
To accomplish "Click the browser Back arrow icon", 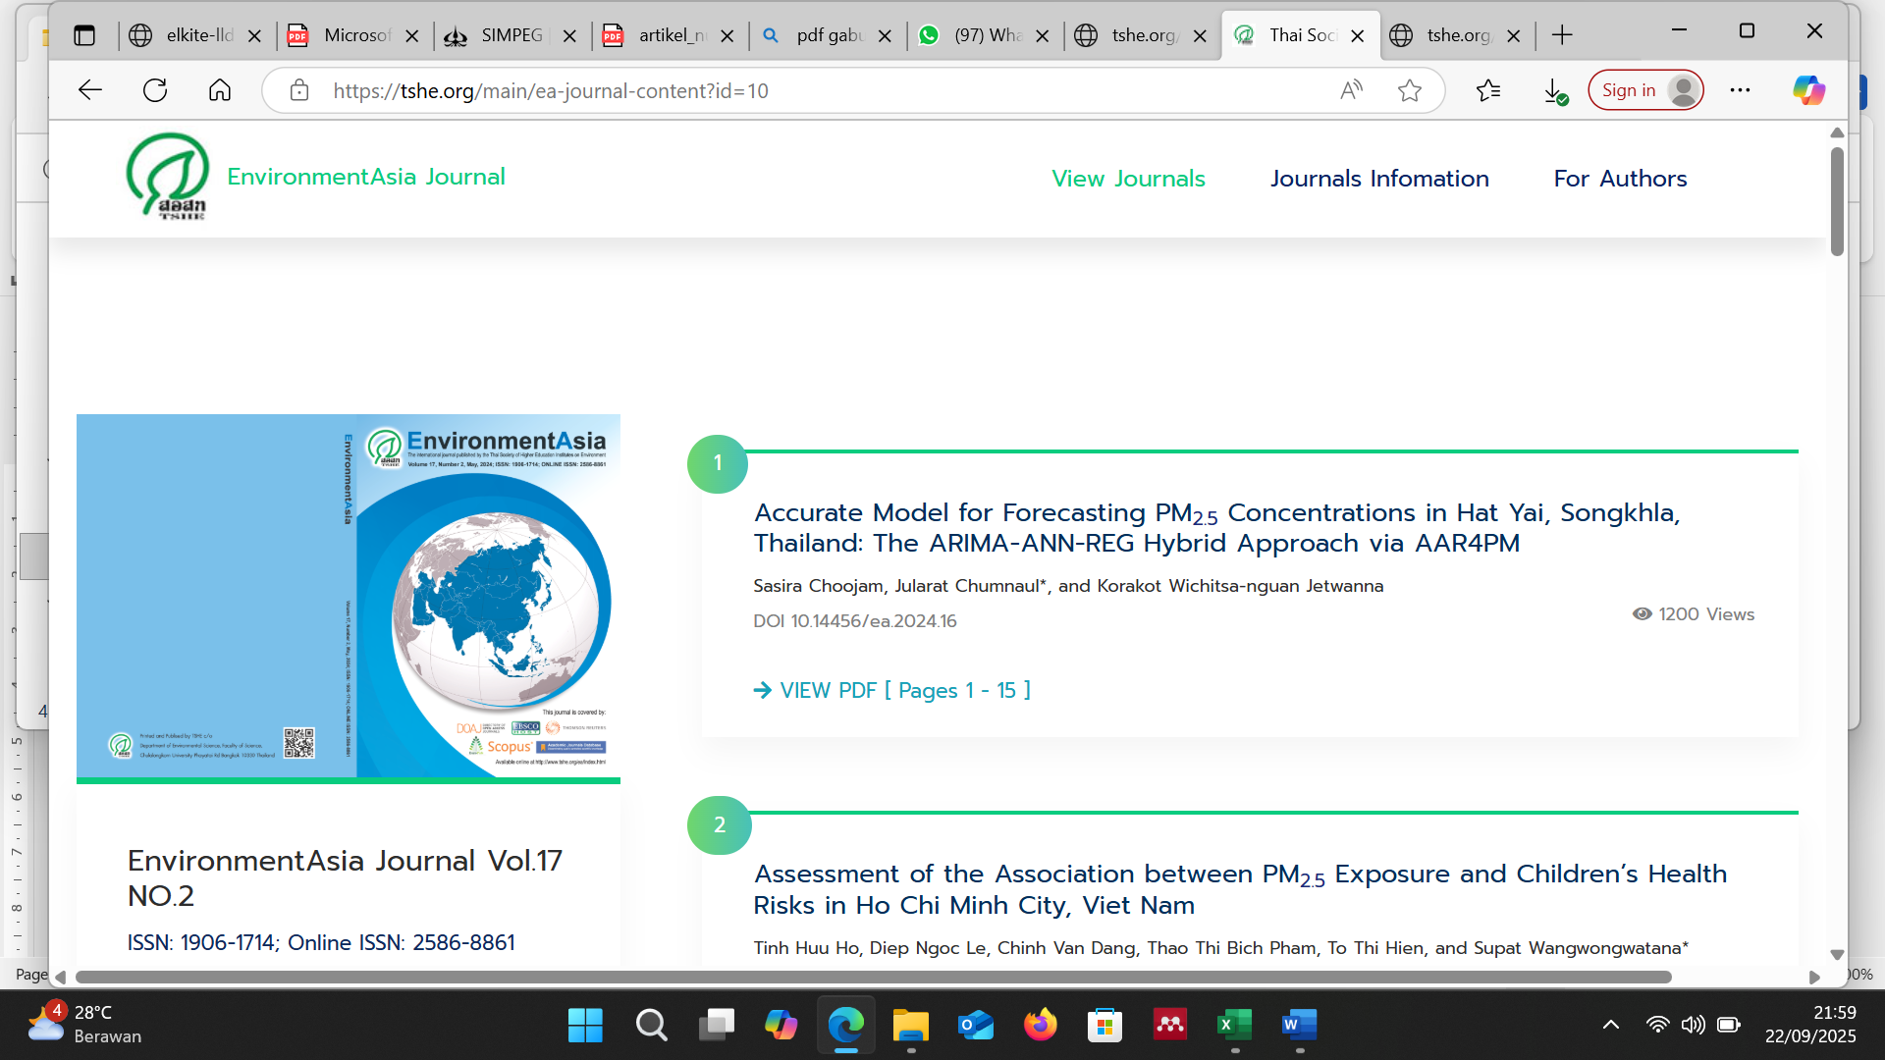I will [90, 90].
